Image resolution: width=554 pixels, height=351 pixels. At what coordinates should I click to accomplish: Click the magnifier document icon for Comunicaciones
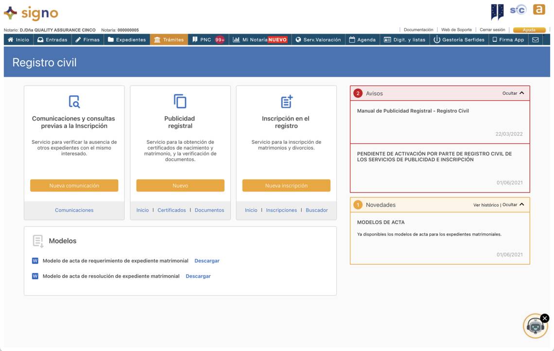coord(74,102)
